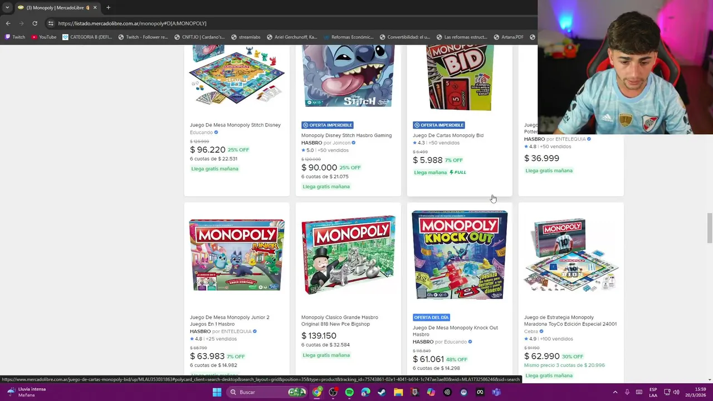The height and width of the screenshot is (401, 713).
Task: Click the page vertical scrollbar thumb
Action: pyautogui.click(x=710, y=228)
